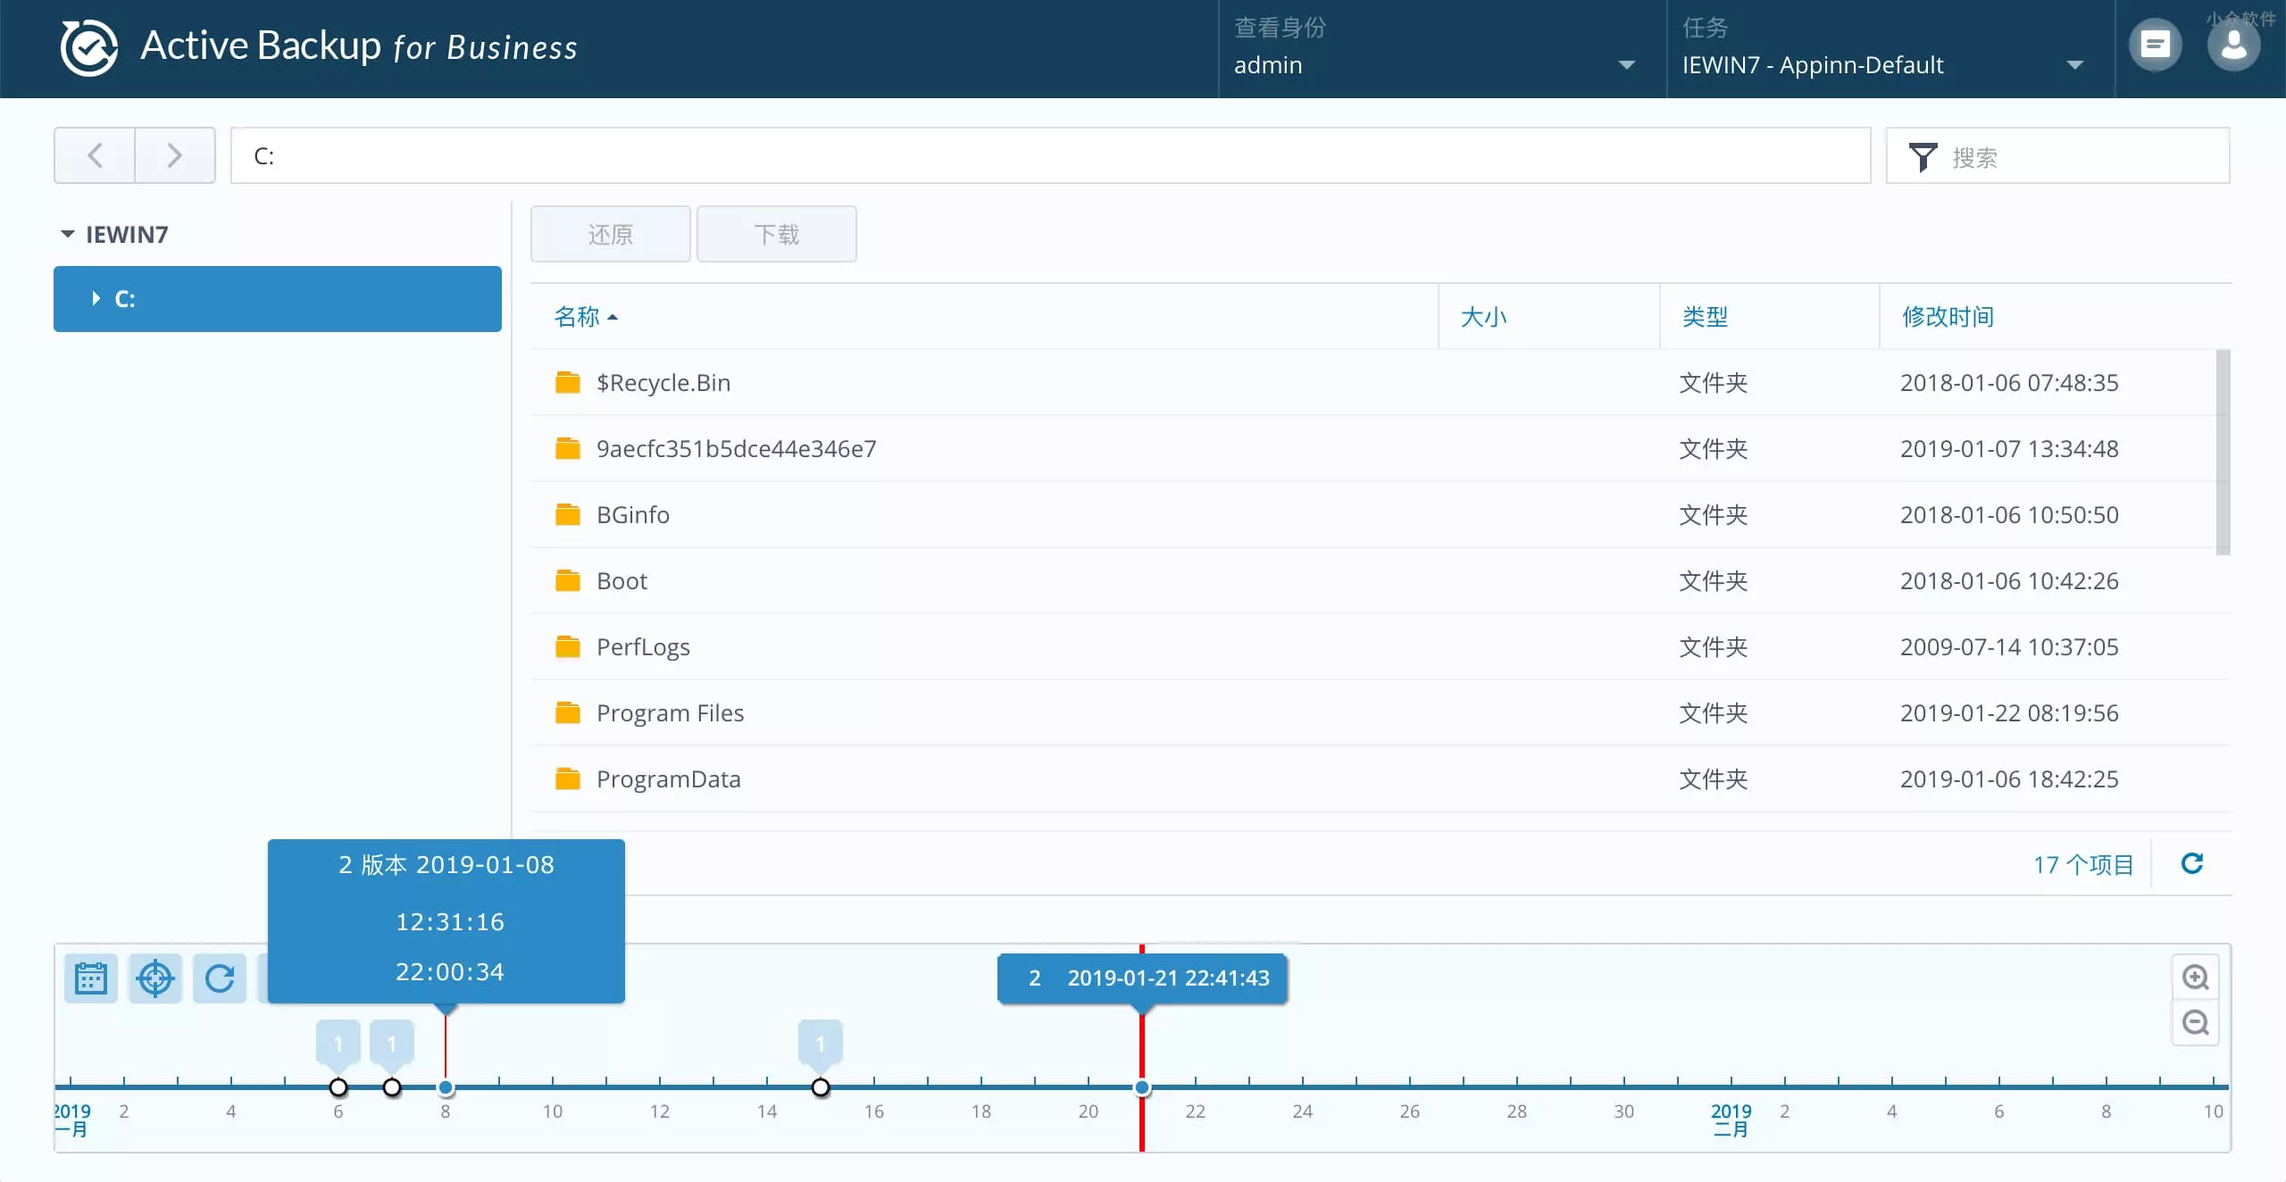
Task: Click the 还原 restore button
Action: [610, 234]
